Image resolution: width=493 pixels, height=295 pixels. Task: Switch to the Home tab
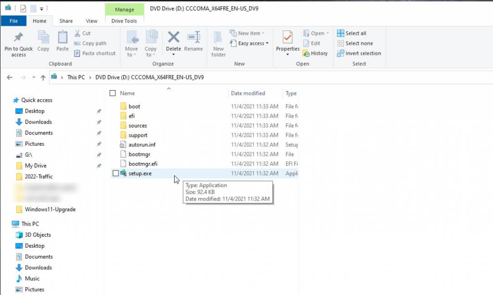39,21
